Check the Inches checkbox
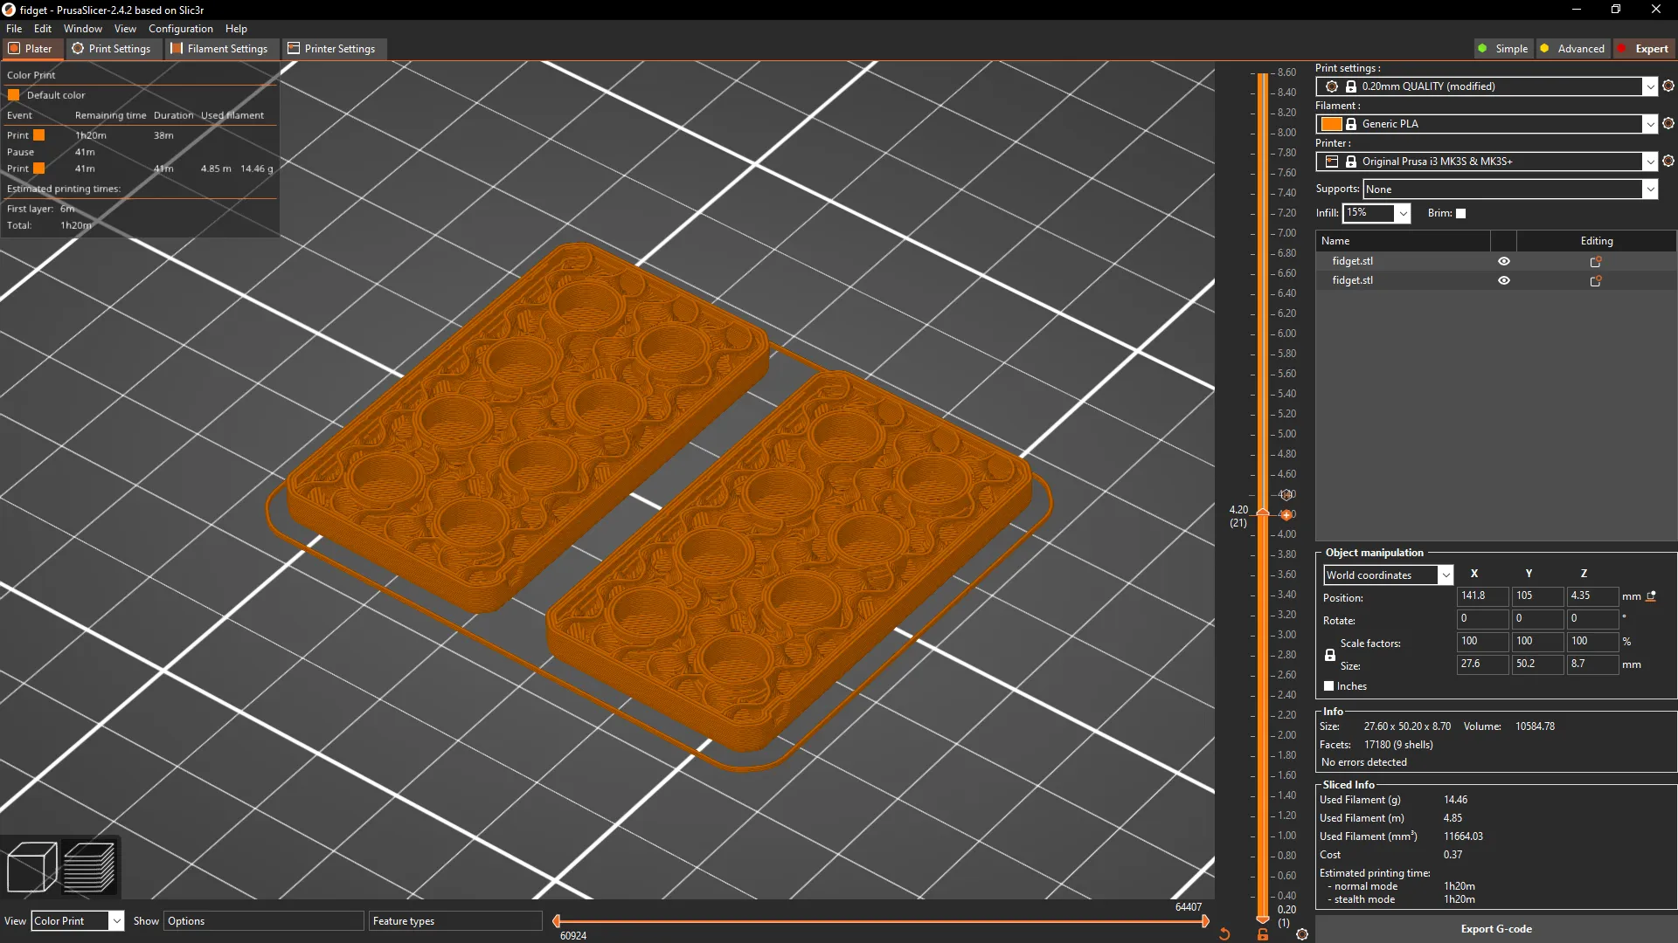Screen dimensions: 1678x943 (x=1329, y=686)
